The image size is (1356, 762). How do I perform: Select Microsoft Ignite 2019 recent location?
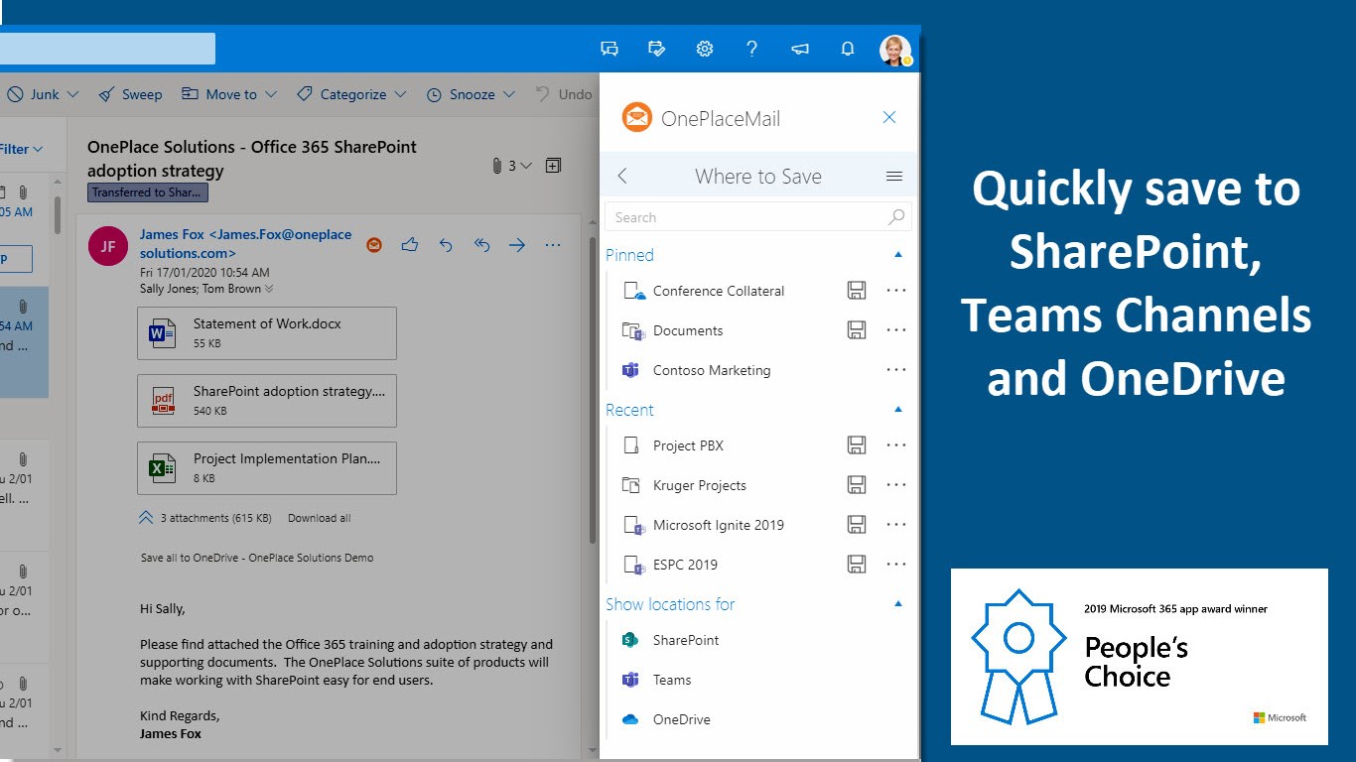(719, 525)
